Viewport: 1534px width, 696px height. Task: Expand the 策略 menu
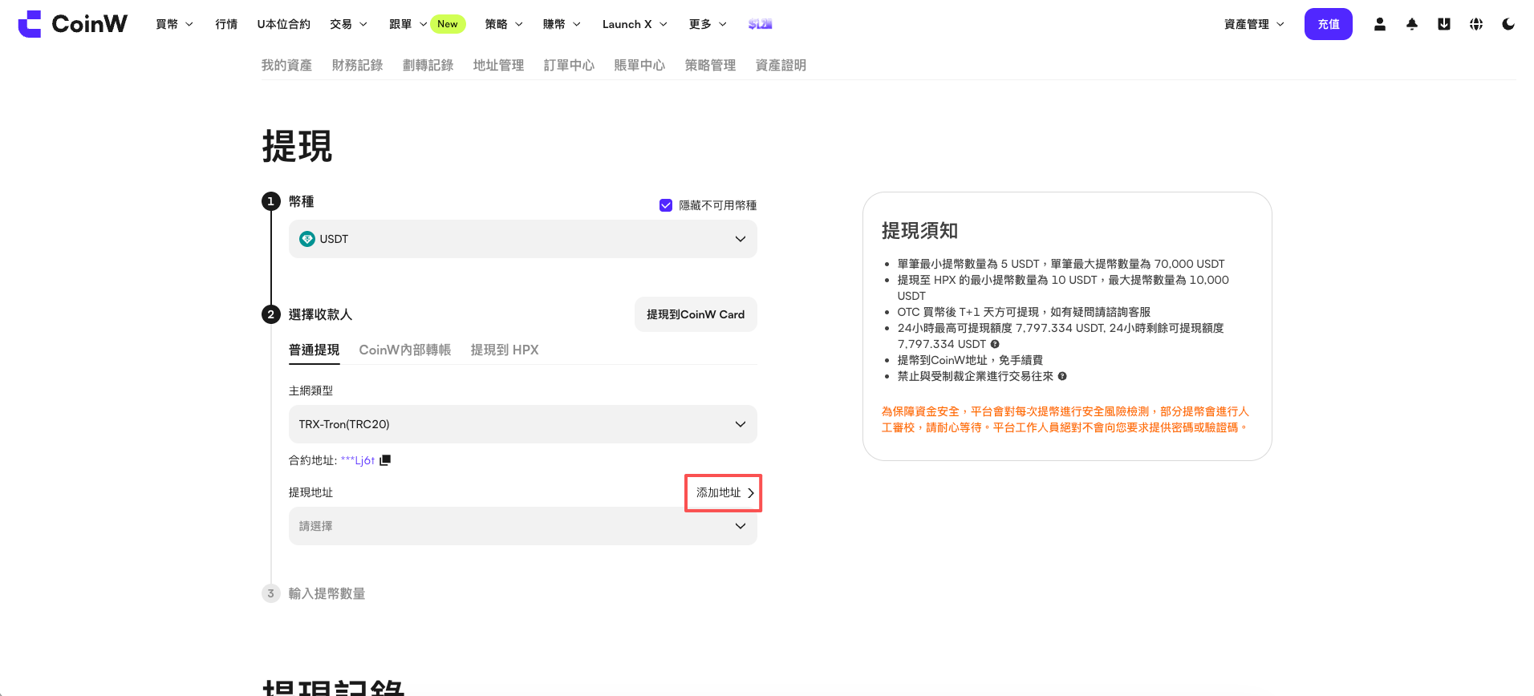(504, 24)
